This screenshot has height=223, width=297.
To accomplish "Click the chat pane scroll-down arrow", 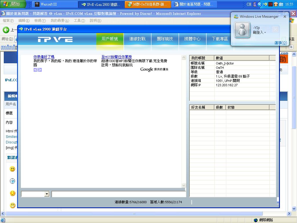I will click(x=184, y=185).
